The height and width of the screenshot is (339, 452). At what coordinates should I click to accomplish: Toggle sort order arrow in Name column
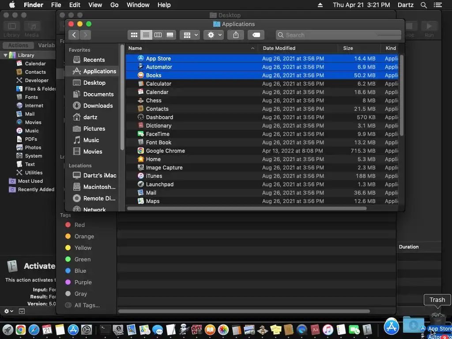pos(252,48)
